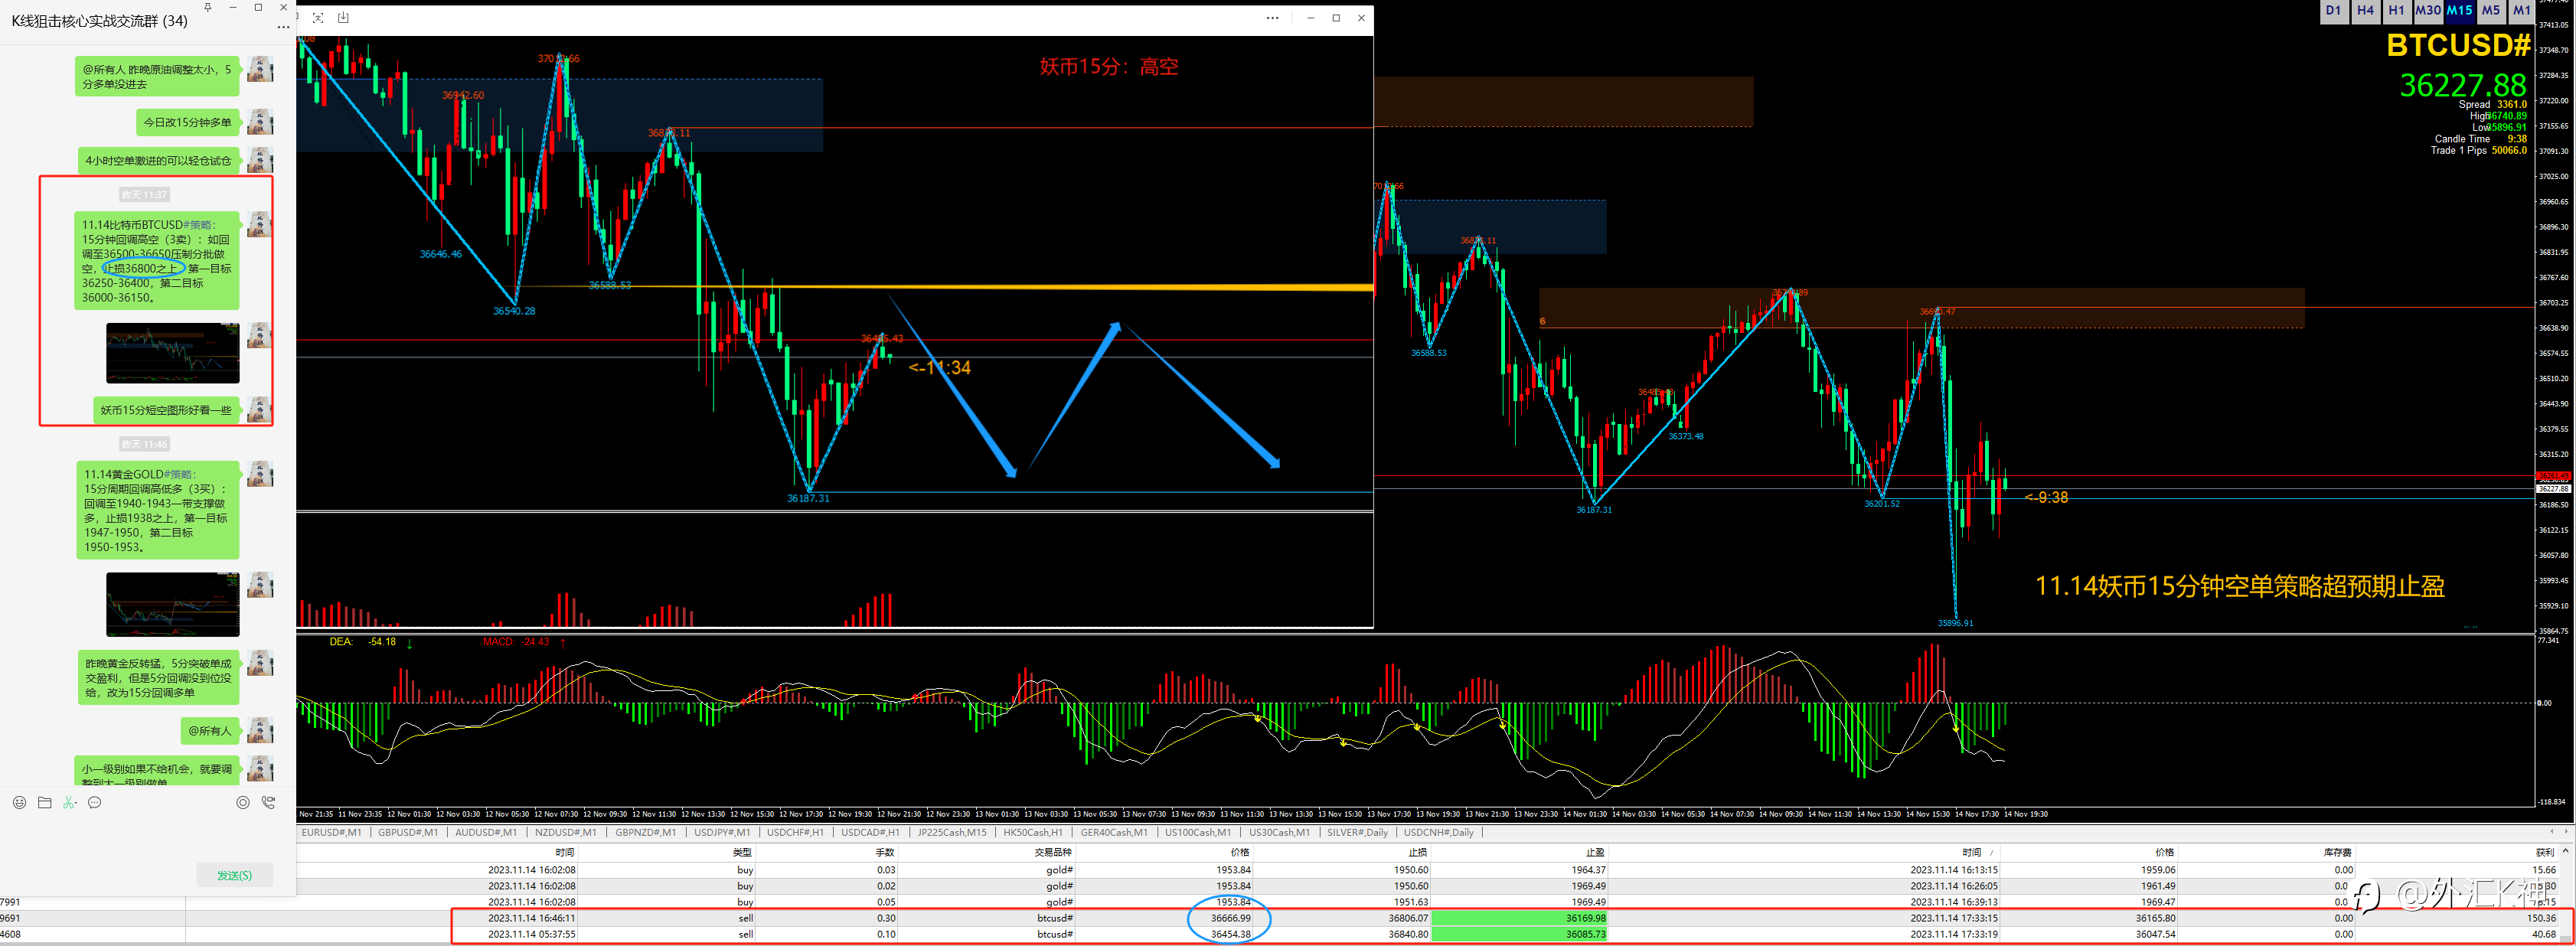Click profit value 150.36
The width and height of the screenshot is (2576, 946).
[2541, 918]
